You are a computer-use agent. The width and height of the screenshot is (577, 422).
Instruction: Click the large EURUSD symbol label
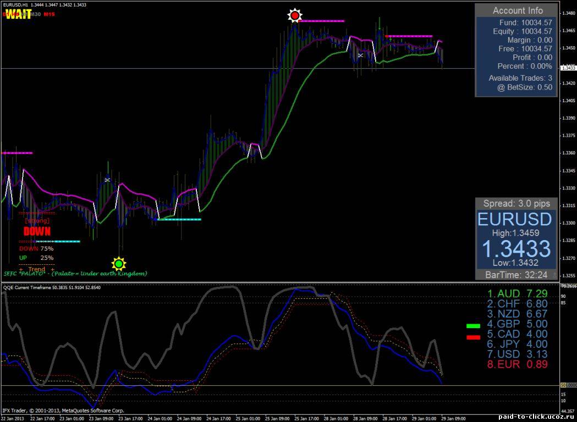pos(514,219)
